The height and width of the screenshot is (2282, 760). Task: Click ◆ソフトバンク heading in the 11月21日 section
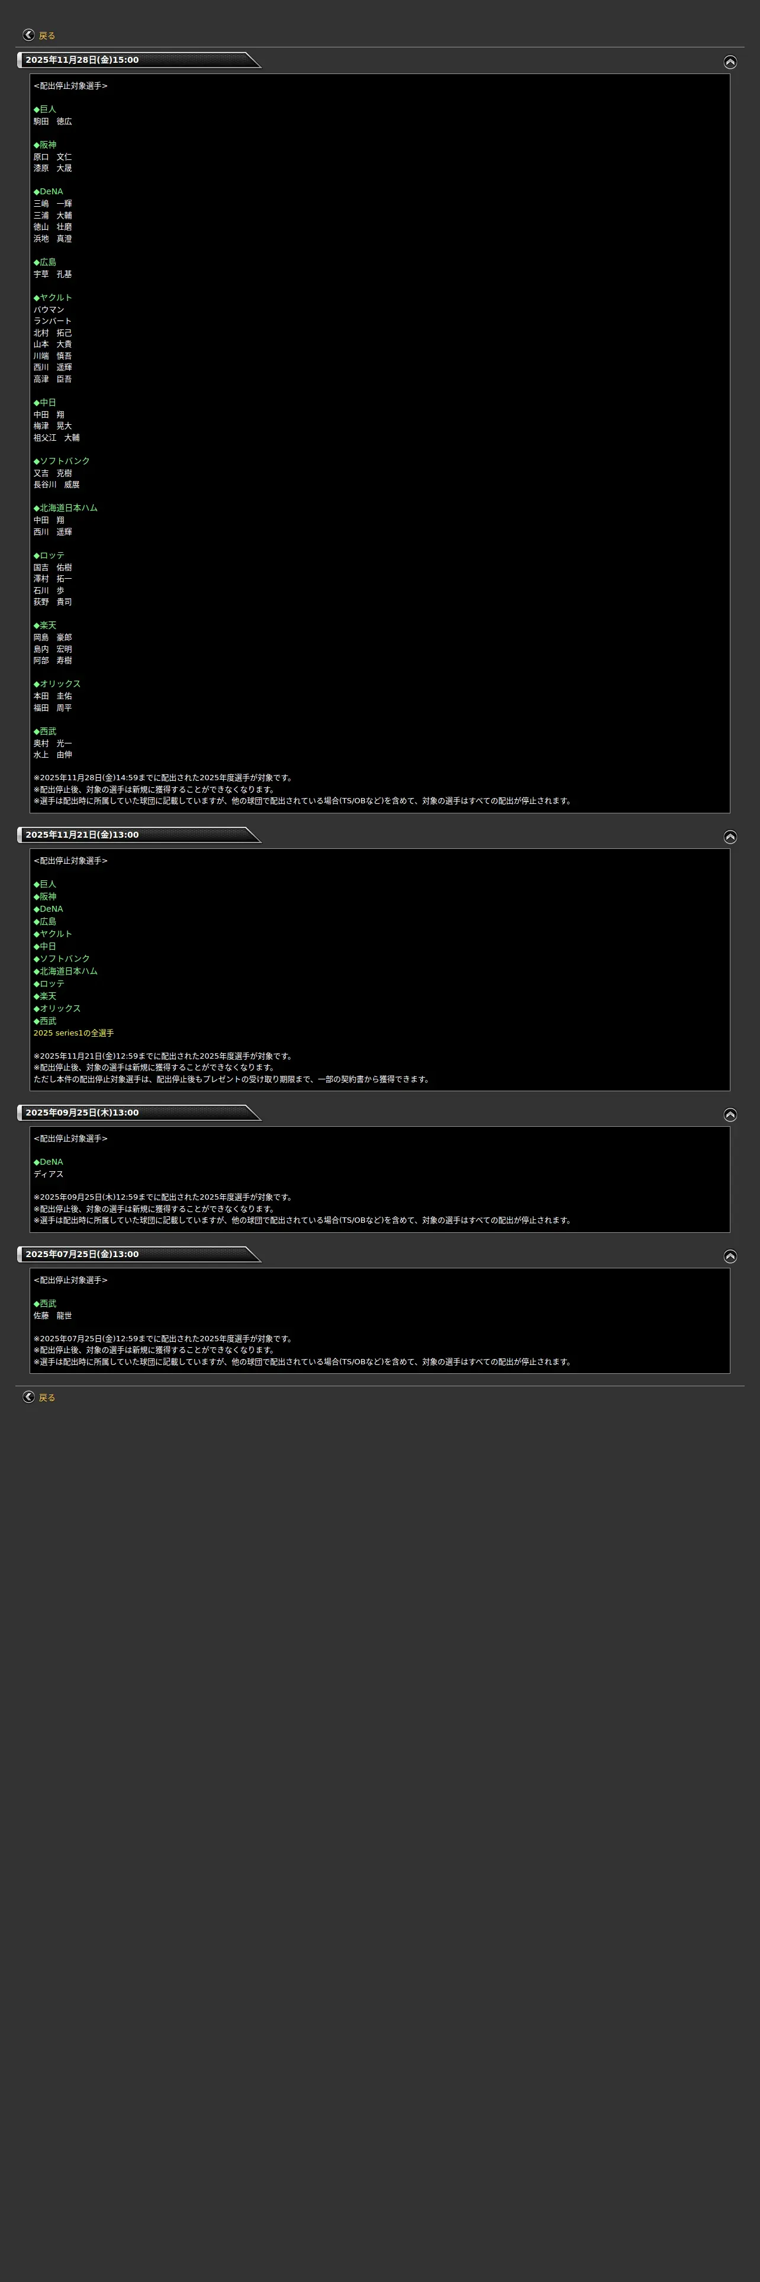[62, 959]
